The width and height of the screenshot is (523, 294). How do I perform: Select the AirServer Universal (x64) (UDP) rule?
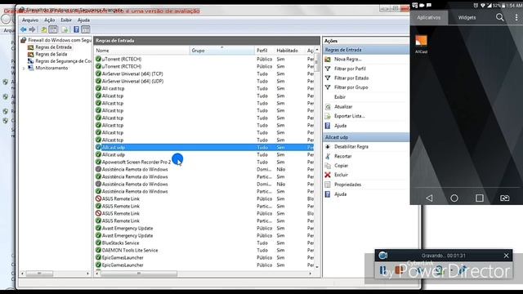(132, 81)
